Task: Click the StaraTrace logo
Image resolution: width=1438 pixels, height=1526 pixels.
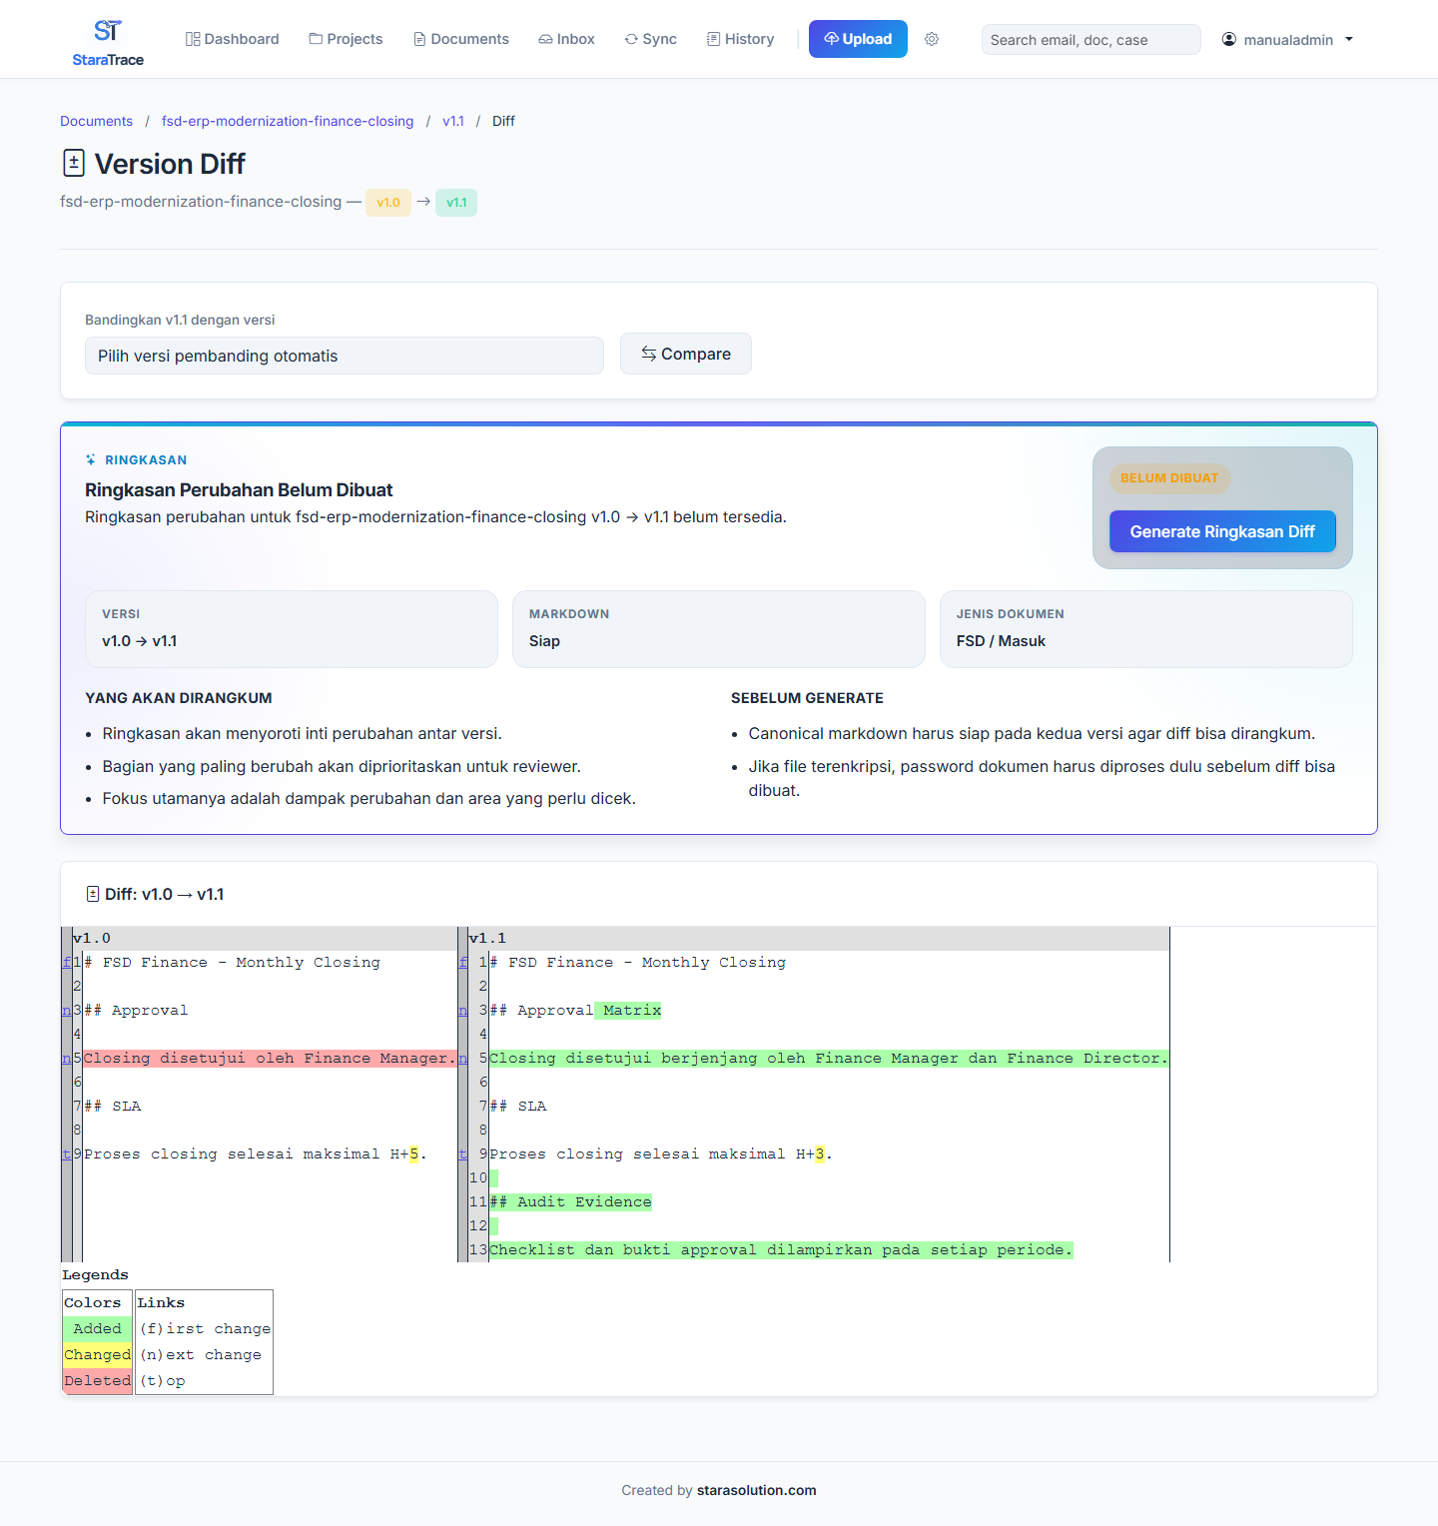Action: tap(108, 43)
